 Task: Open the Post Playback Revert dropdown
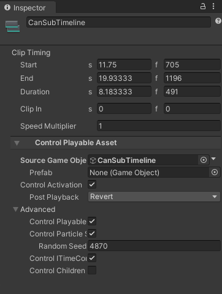tap(154, 197)
